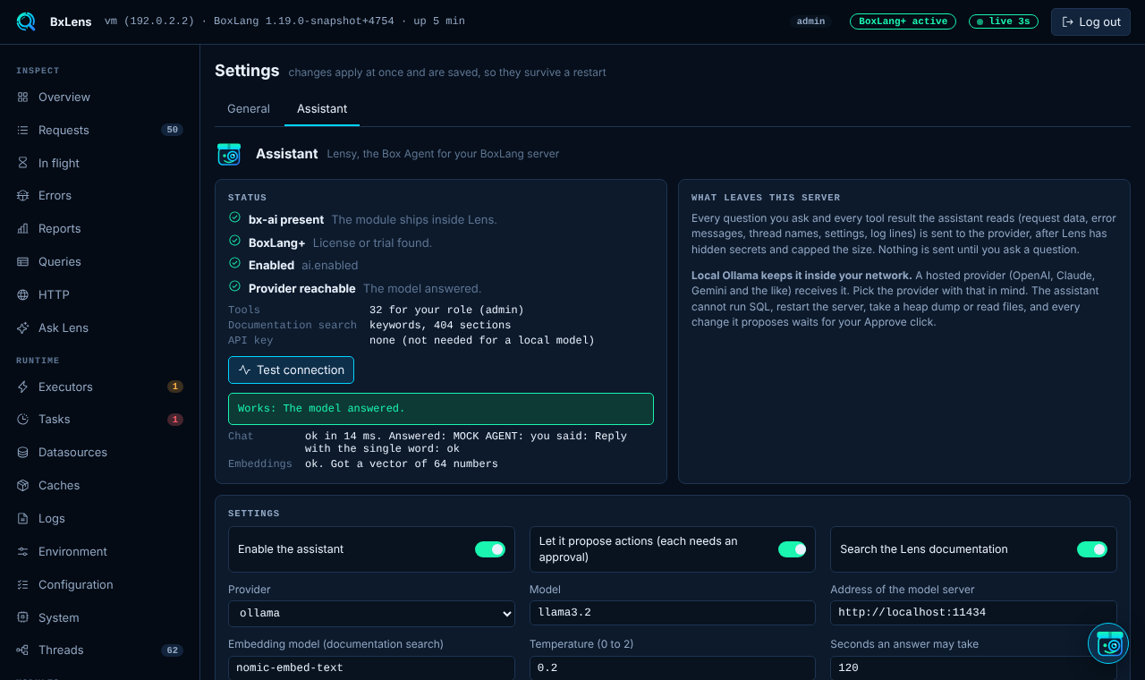Click the HTTP globe icon

coord(23,294)
